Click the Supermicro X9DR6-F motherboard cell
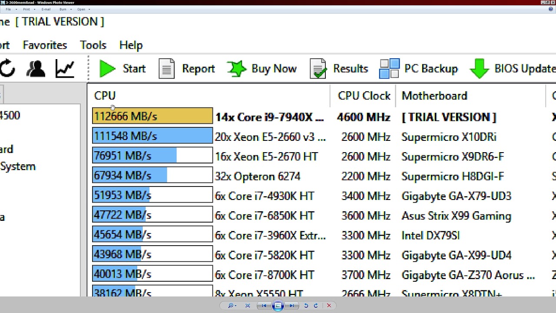The height and width of the screenshot is (313, 556). coord(453,156)
